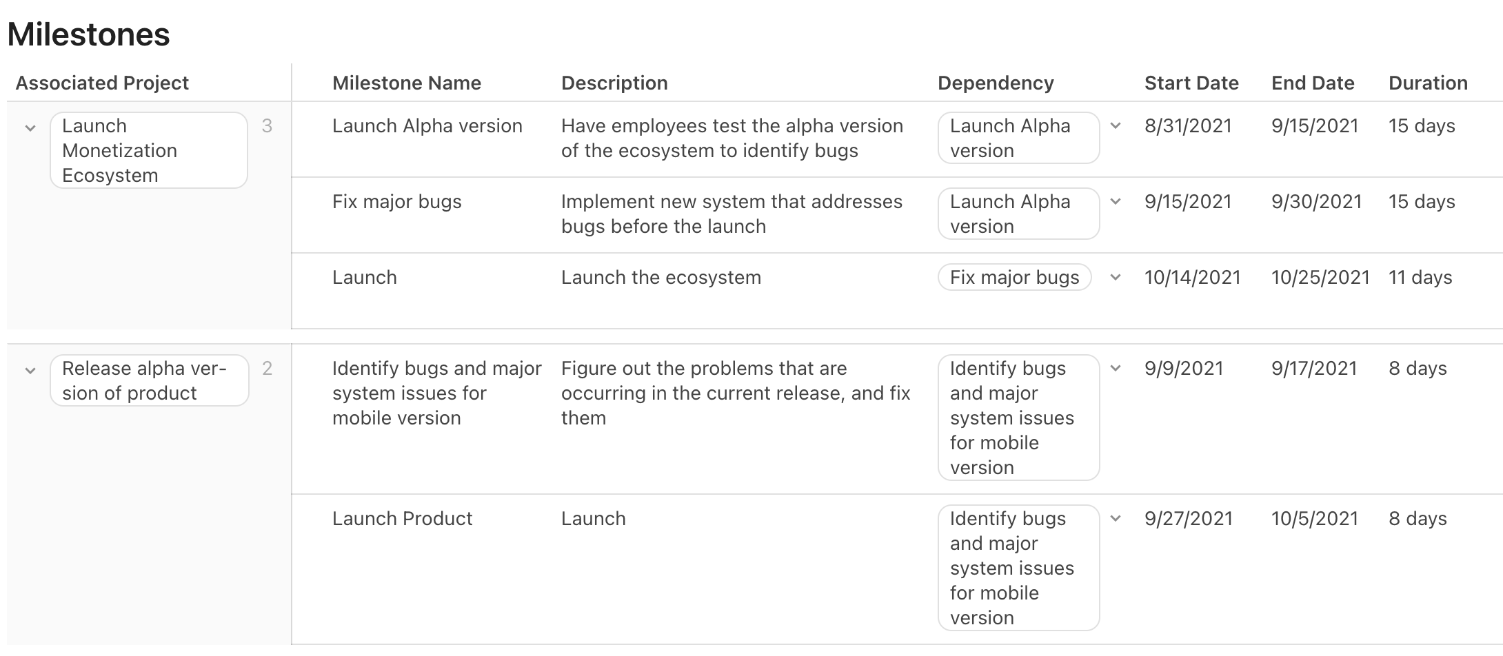Open dependency dropdown for Fix major bugs row
Image resolution: width=1503 pixels, height=656 pixels.
[x=1116, y=202]
